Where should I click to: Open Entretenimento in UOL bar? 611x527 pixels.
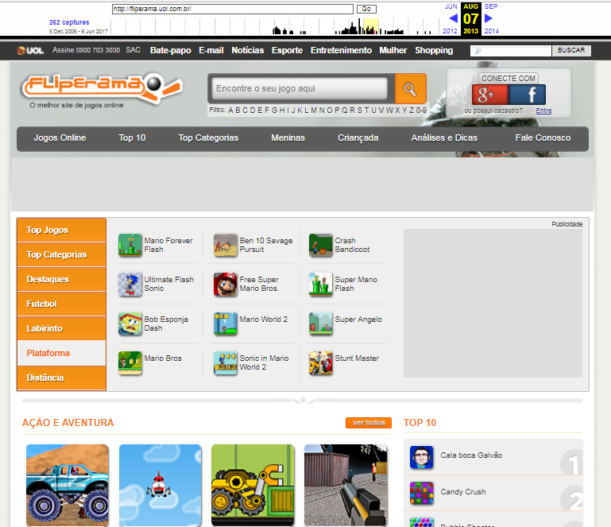click(341, 50)
